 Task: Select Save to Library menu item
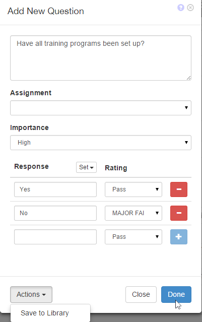click(x=45, y=313)
